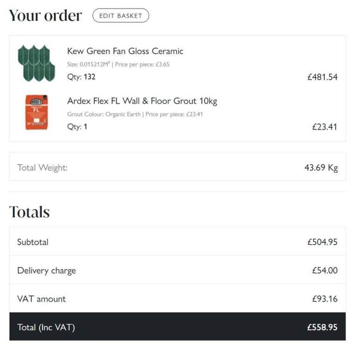Image resolution: width=358 pixels, height=351 pixels.
Task: Click the £558.95 total including VAT
Action: click(322, 327)
